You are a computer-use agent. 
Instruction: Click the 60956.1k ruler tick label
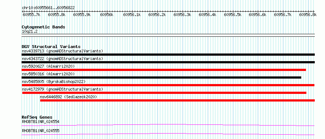pos(132,15)
